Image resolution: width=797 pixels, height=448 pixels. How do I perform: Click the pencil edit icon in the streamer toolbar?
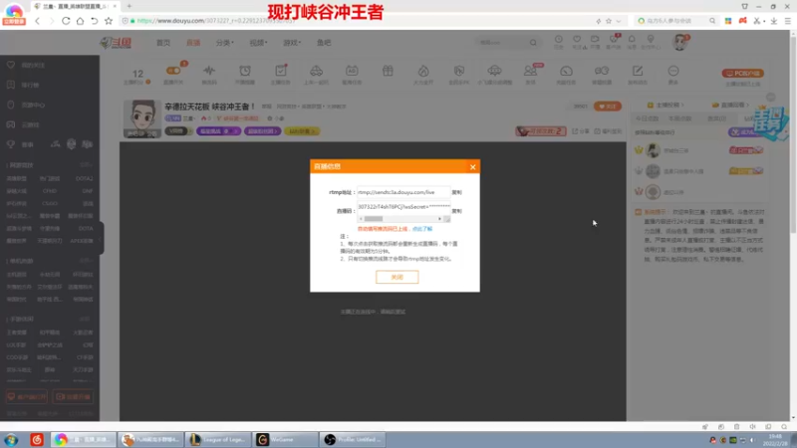pos(638,71)
